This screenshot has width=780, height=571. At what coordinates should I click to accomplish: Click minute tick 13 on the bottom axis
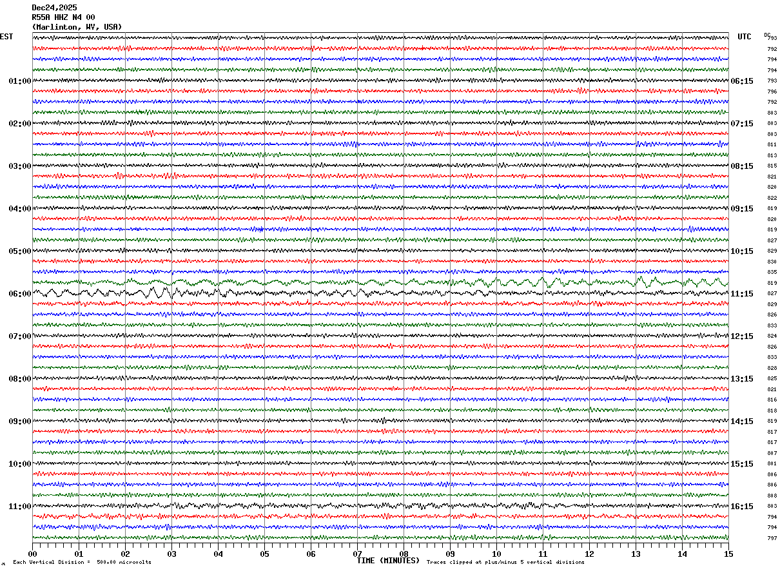coord(636,554)
